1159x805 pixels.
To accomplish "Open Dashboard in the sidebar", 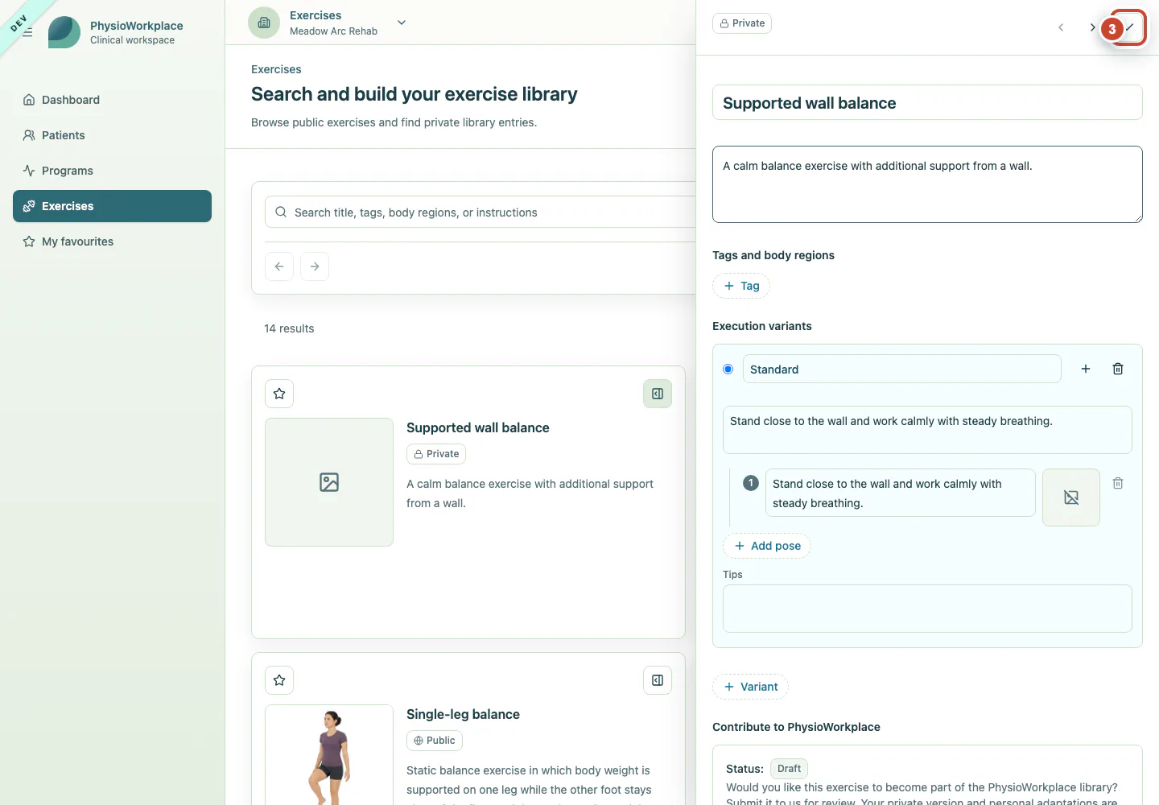I will click(112, 100).
